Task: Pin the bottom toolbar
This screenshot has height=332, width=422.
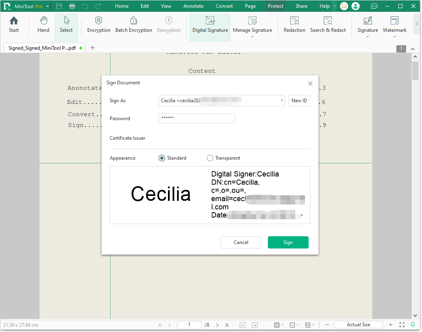Action: point(413,324)
